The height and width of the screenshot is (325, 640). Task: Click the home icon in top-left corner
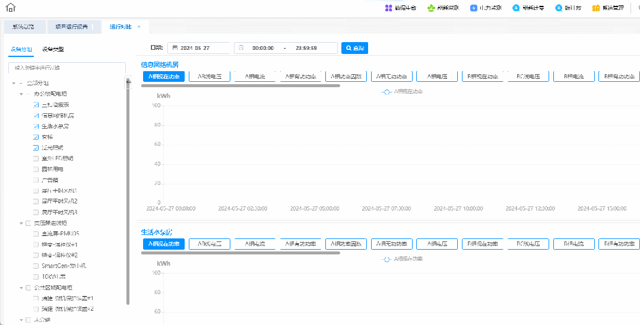(11, 8)
